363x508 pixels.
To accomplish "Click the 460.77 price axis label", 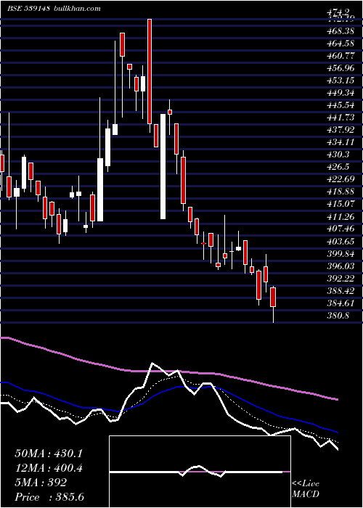I will (340, 56).
